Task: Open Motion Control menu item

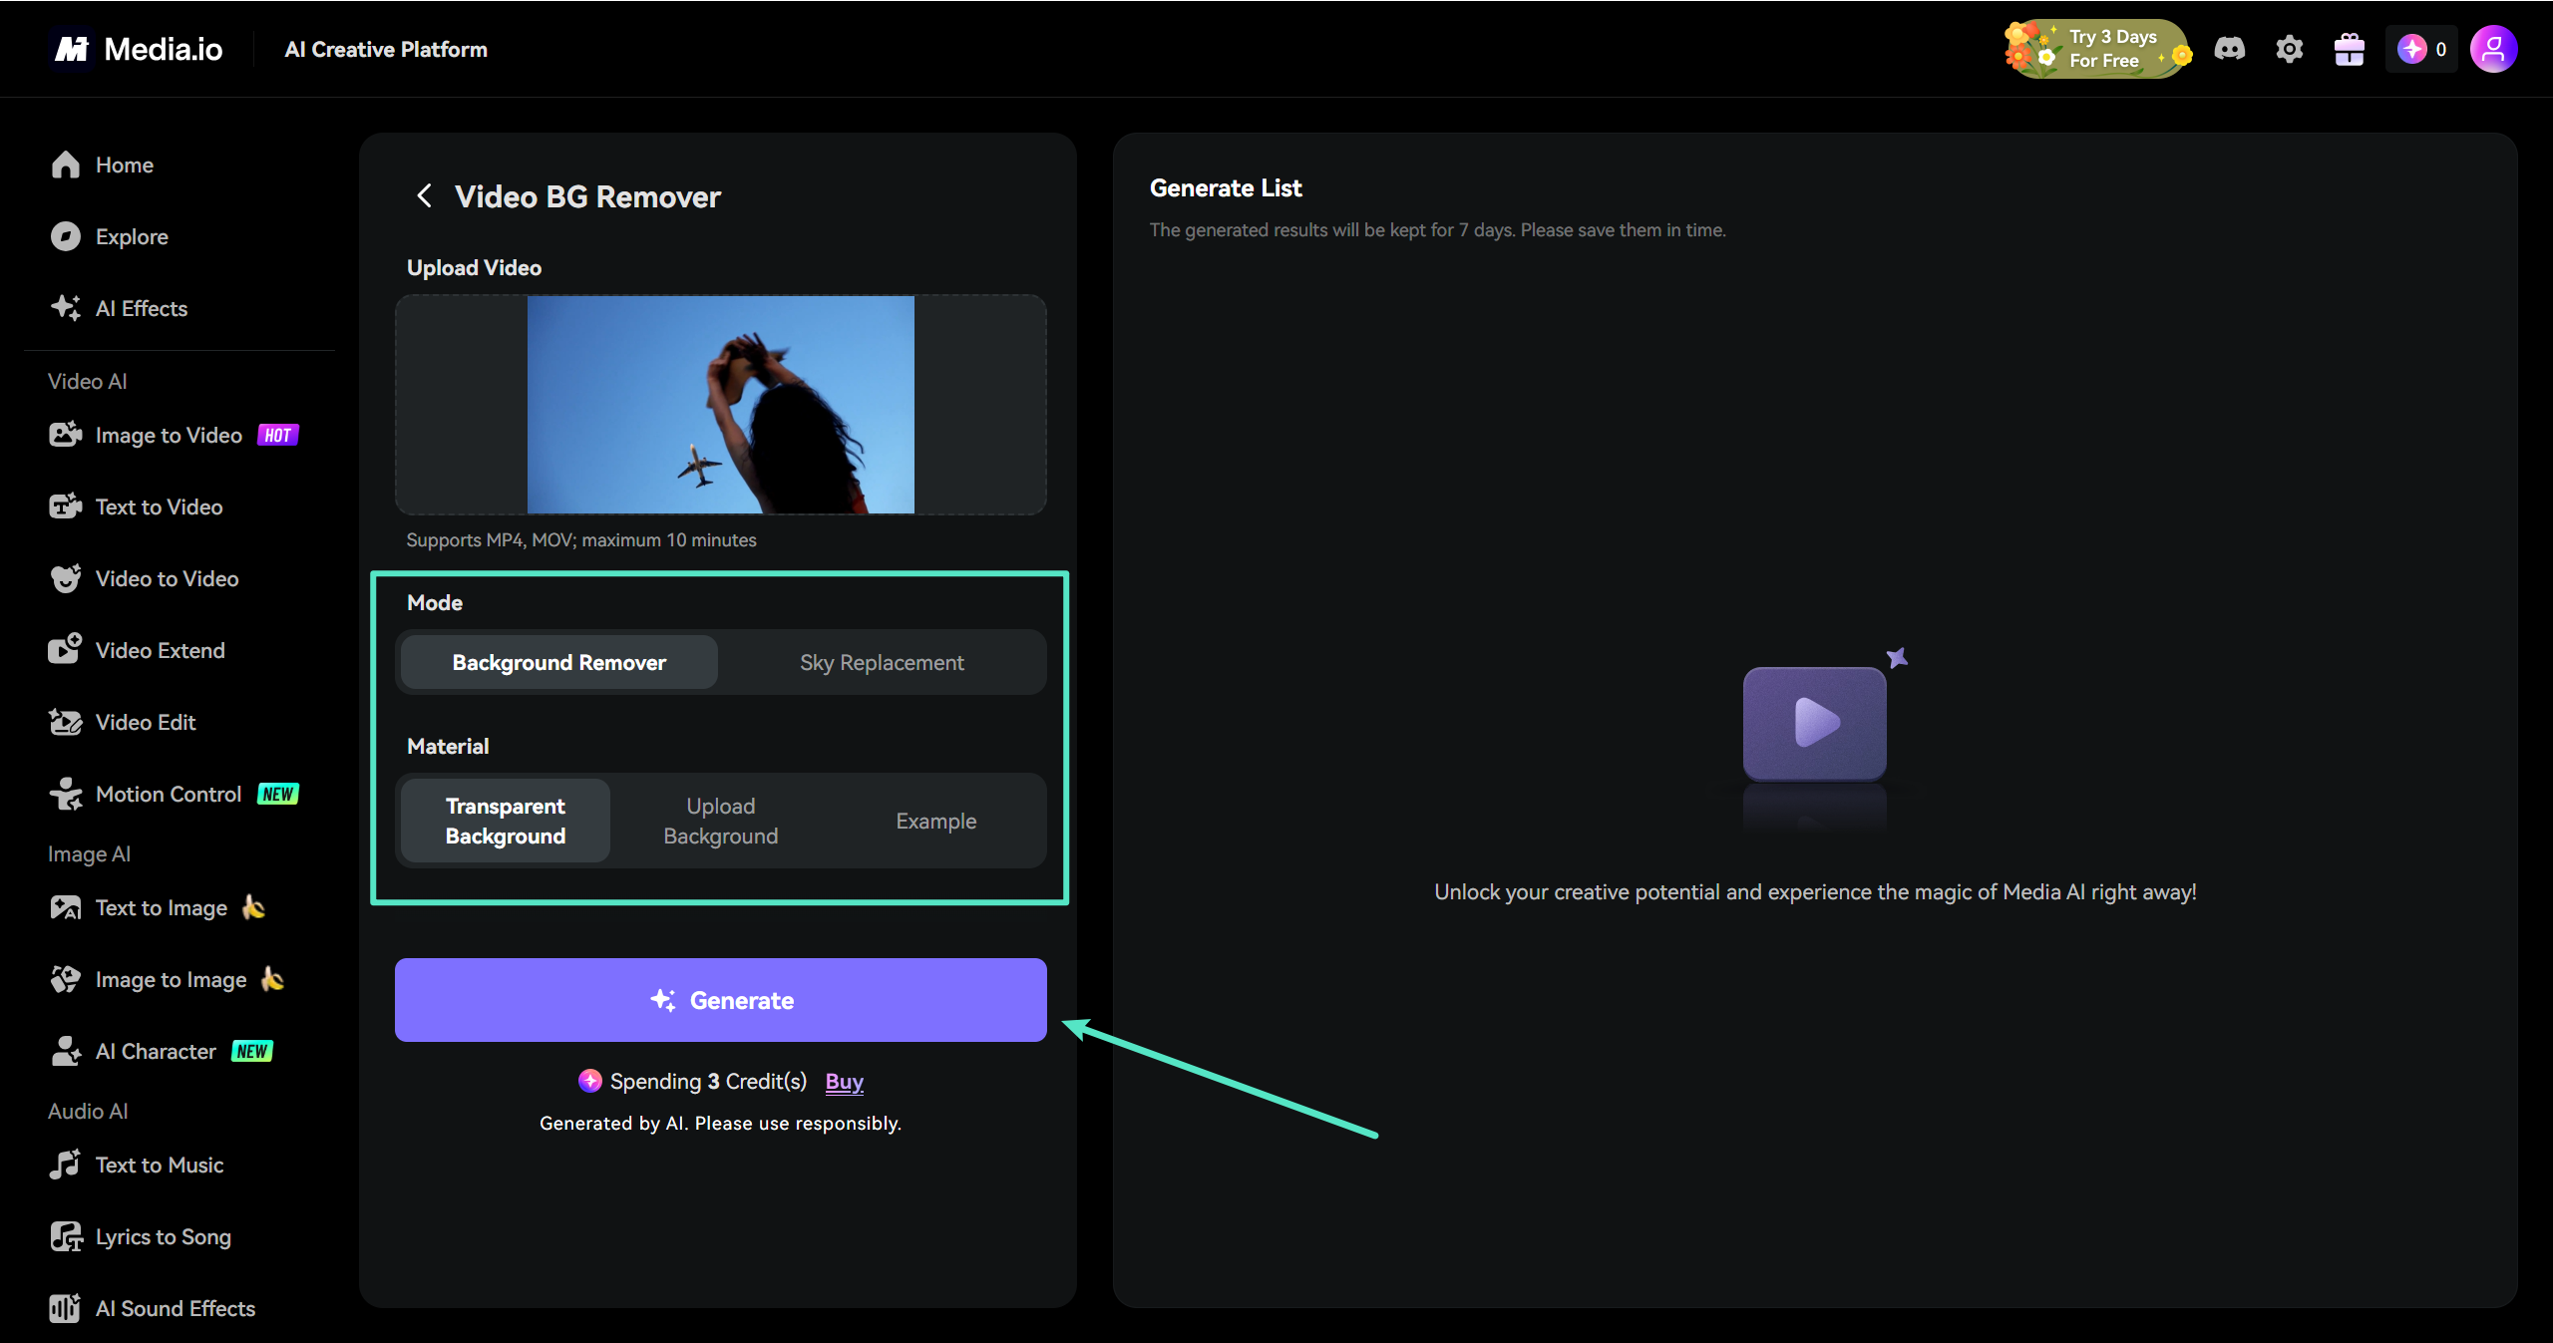Action: (169, 794)
